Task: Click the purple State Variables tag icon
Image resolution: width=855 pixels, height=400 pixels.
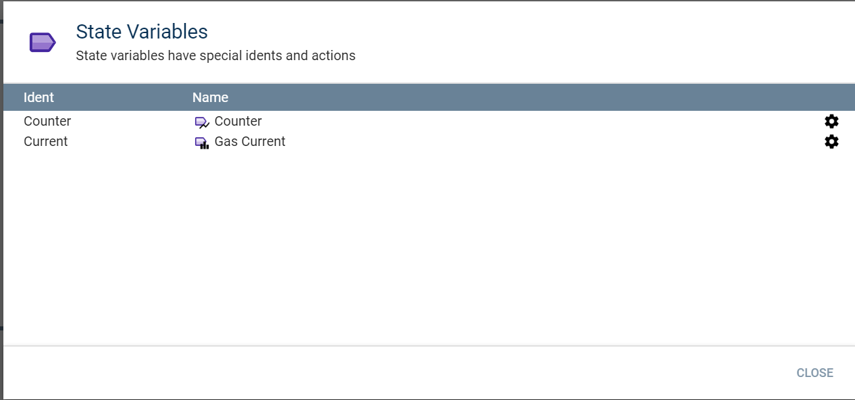Action: point(43,43)
